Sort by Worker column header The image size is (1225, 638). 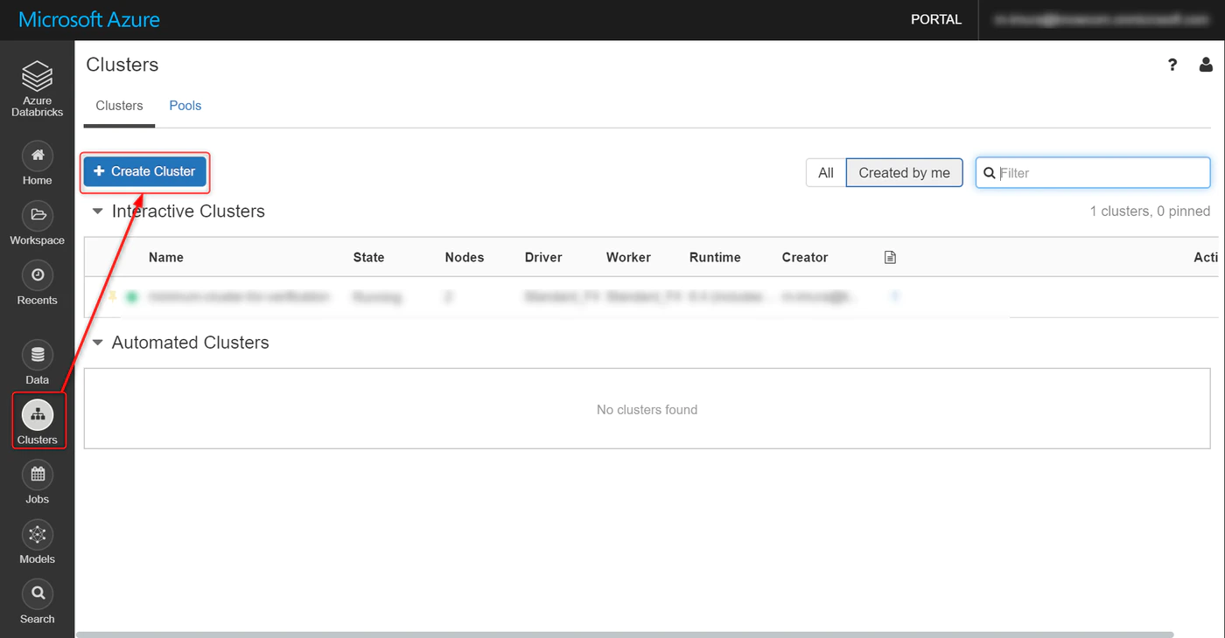628,257
